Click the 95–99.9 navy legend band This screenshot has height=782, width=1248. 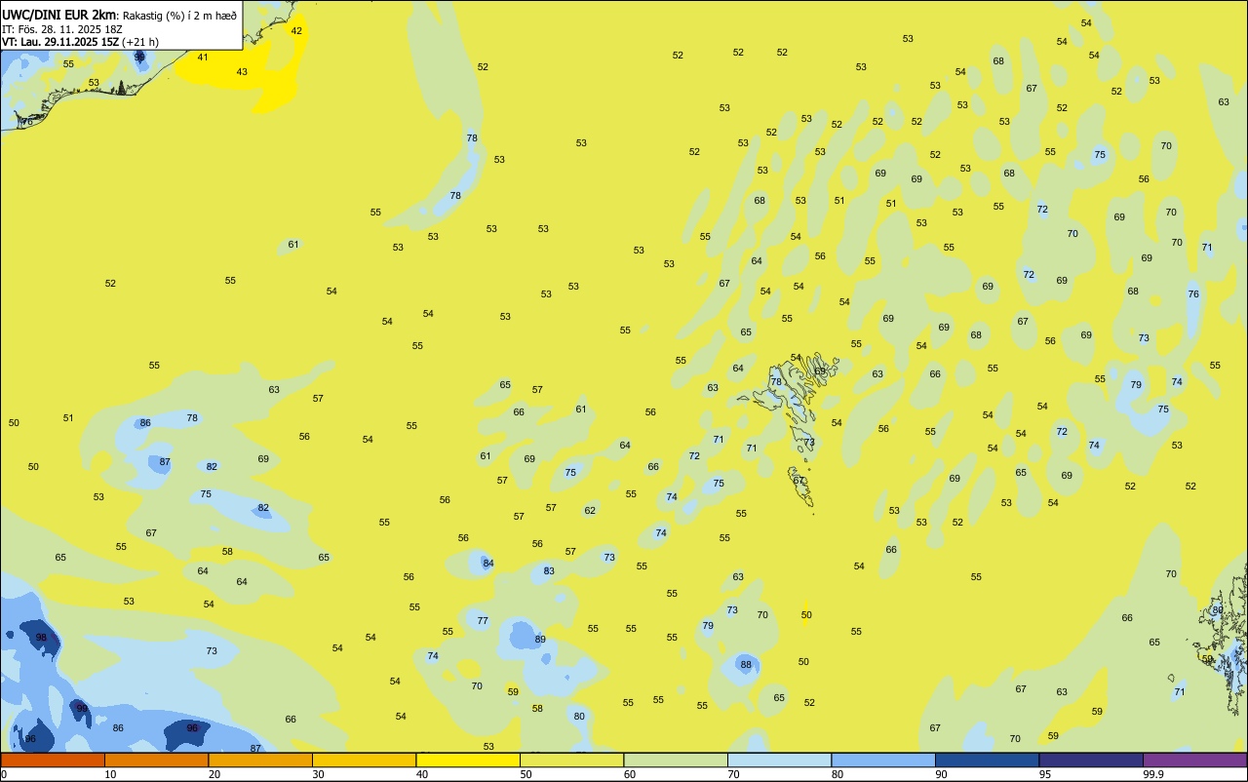(x=1091, y=760)
